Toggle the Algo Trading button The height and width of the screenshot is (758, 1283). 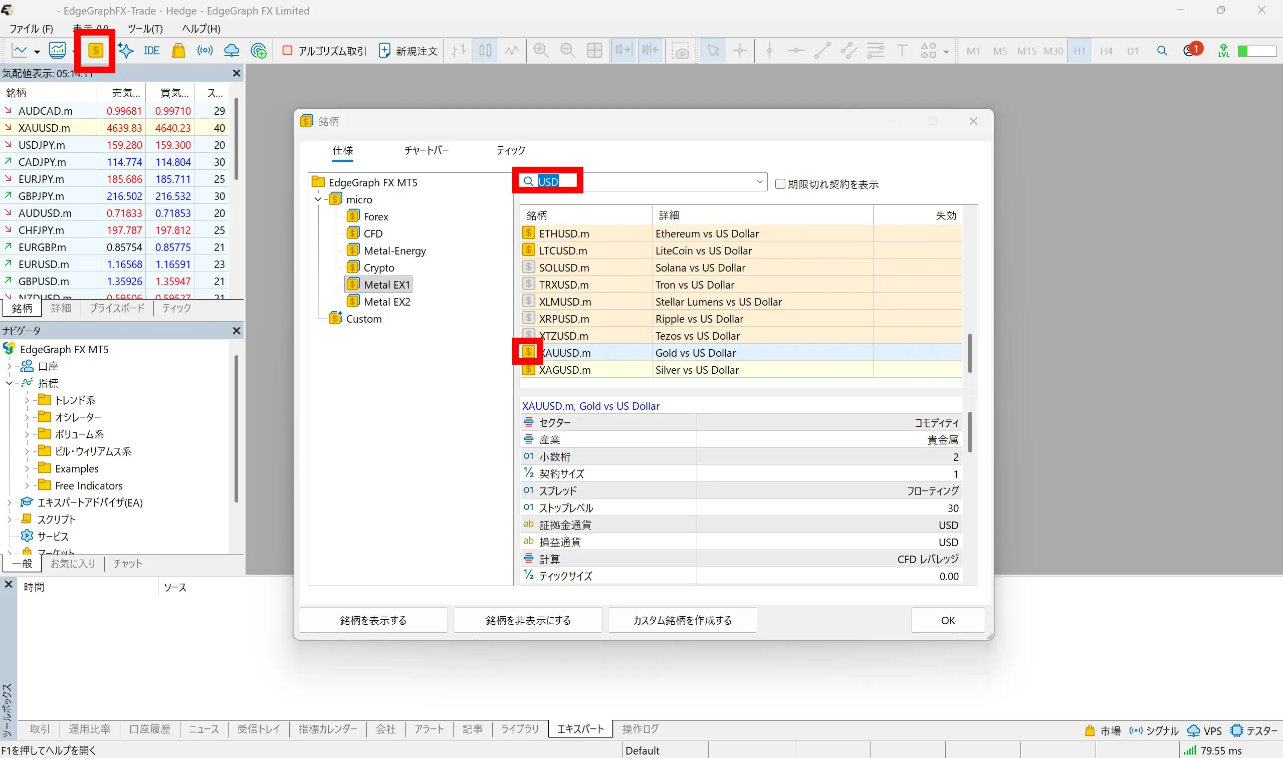(324, 51)
